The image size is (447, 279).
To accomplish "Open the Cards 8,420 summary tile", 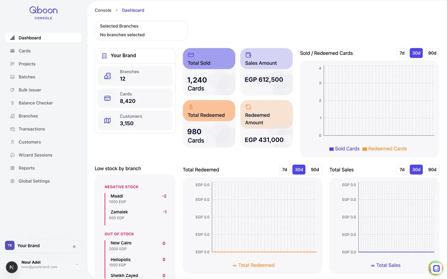I will [x=135, y=98].
